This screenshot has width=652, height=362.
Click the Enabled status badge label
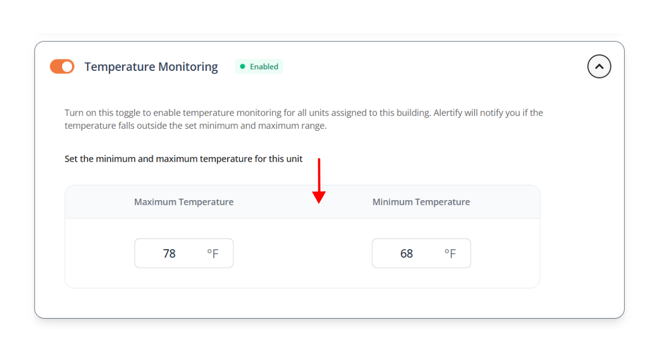point(264,67)
